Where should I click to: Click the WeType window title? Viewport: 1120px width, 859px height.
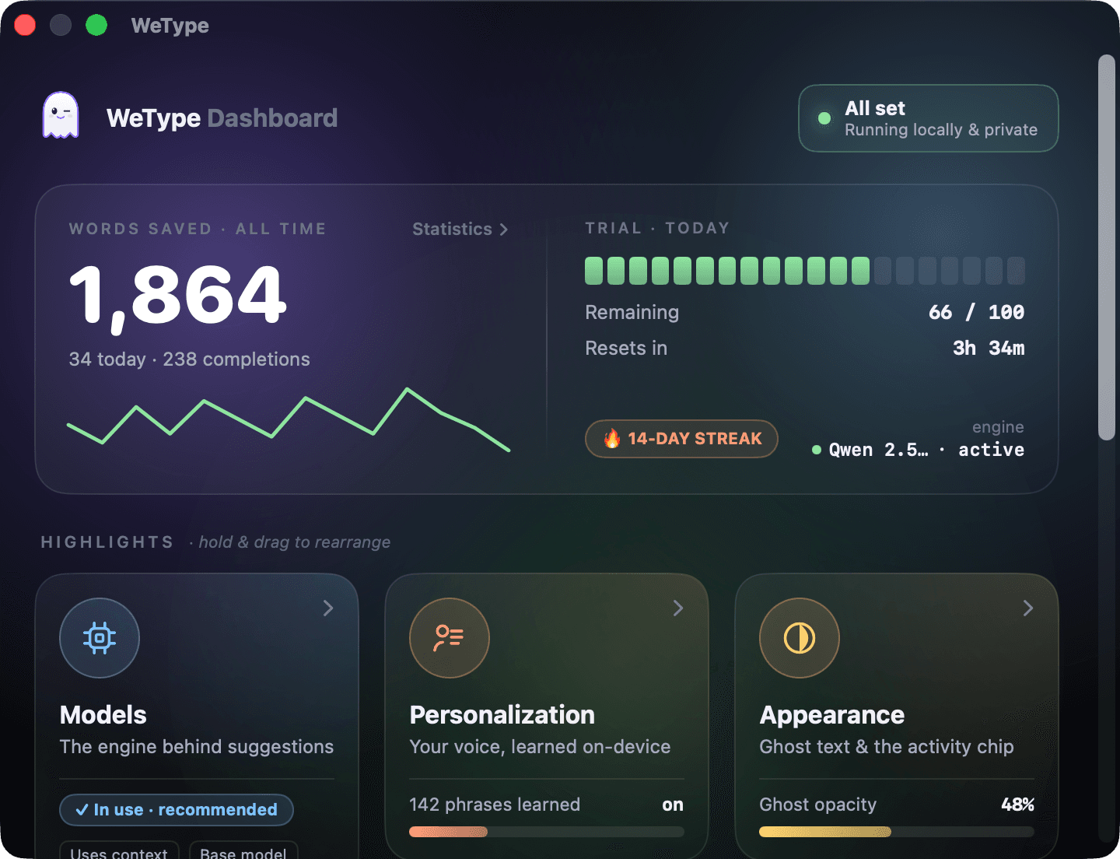(170, 26)
